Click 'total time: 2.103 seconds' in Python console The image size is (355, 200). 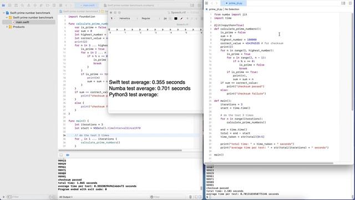click(x=225, y=191)
